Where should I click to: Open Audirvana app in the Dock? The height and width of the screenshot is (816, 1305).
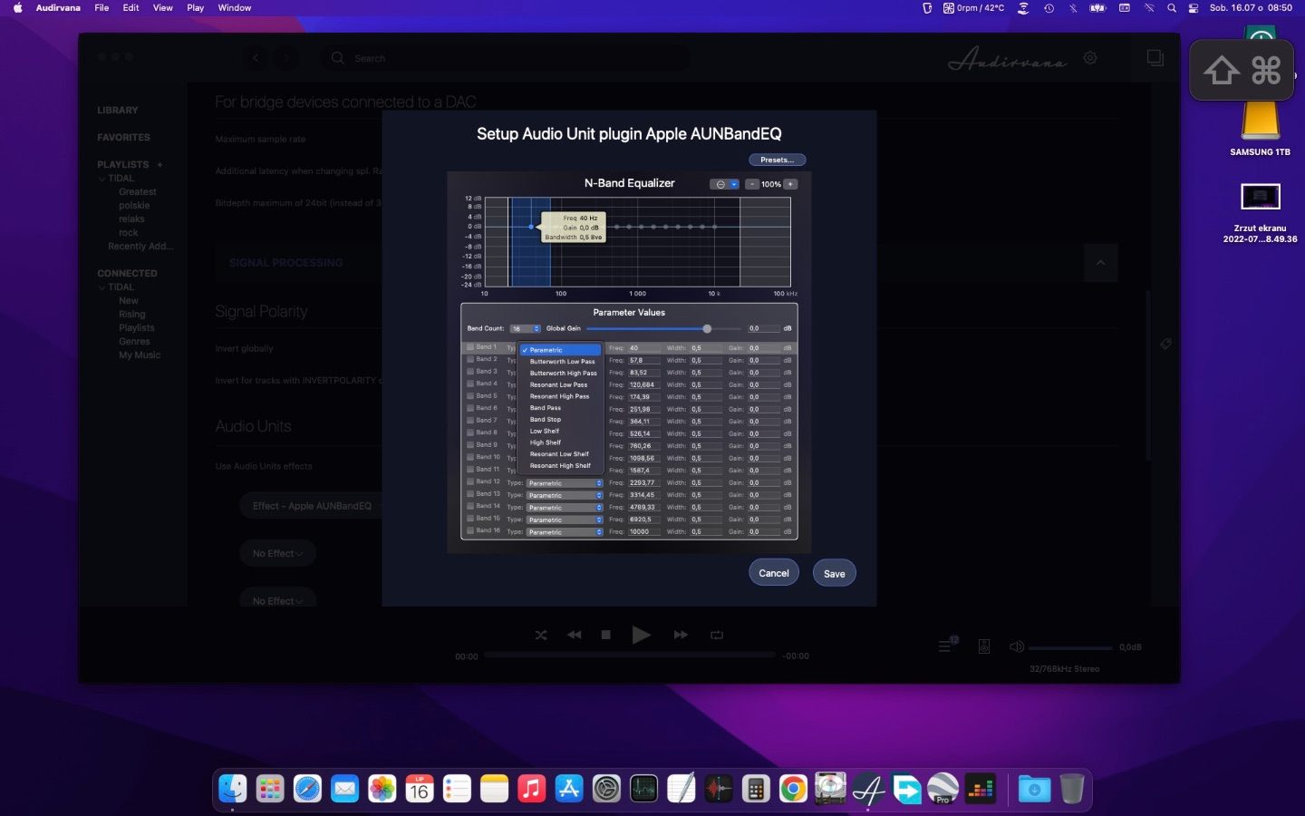868,789
